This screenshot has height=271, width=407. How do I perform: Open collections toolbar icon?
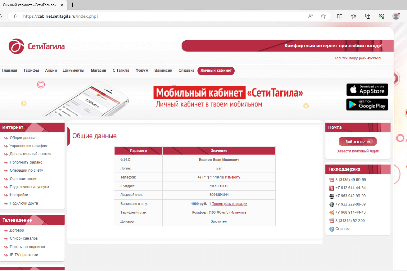(x=368, y=16)
